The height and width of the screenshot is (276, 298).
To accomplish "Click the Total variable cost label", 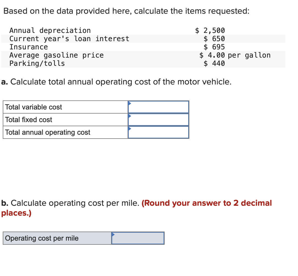I will (x=33, y=107).
